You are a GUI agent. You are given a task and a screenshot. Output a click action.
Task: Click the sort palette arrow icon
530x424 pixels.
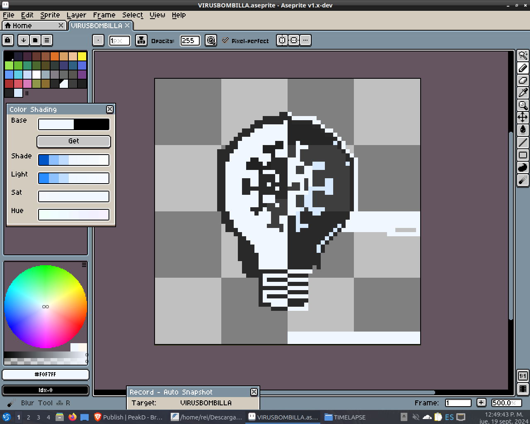coord(24,40)
